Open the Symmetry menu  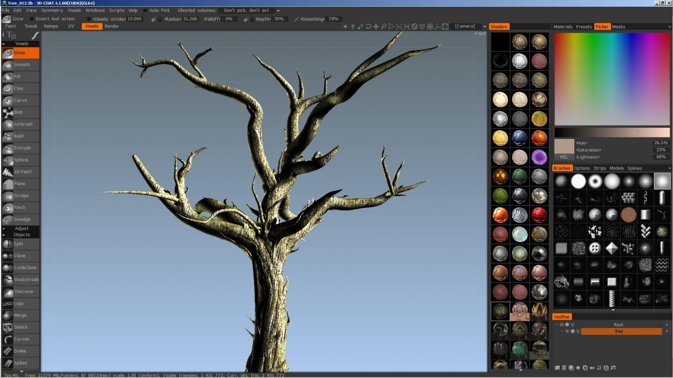pos(52,11)
